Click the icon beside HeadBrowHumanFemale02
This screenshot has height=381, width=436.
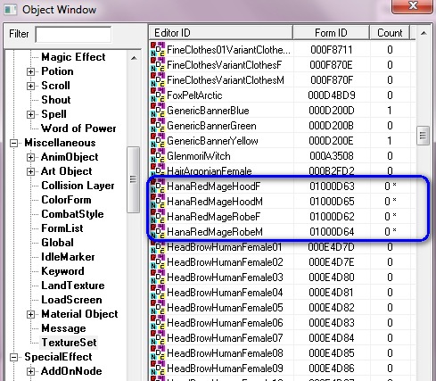(x=158, y=262)
